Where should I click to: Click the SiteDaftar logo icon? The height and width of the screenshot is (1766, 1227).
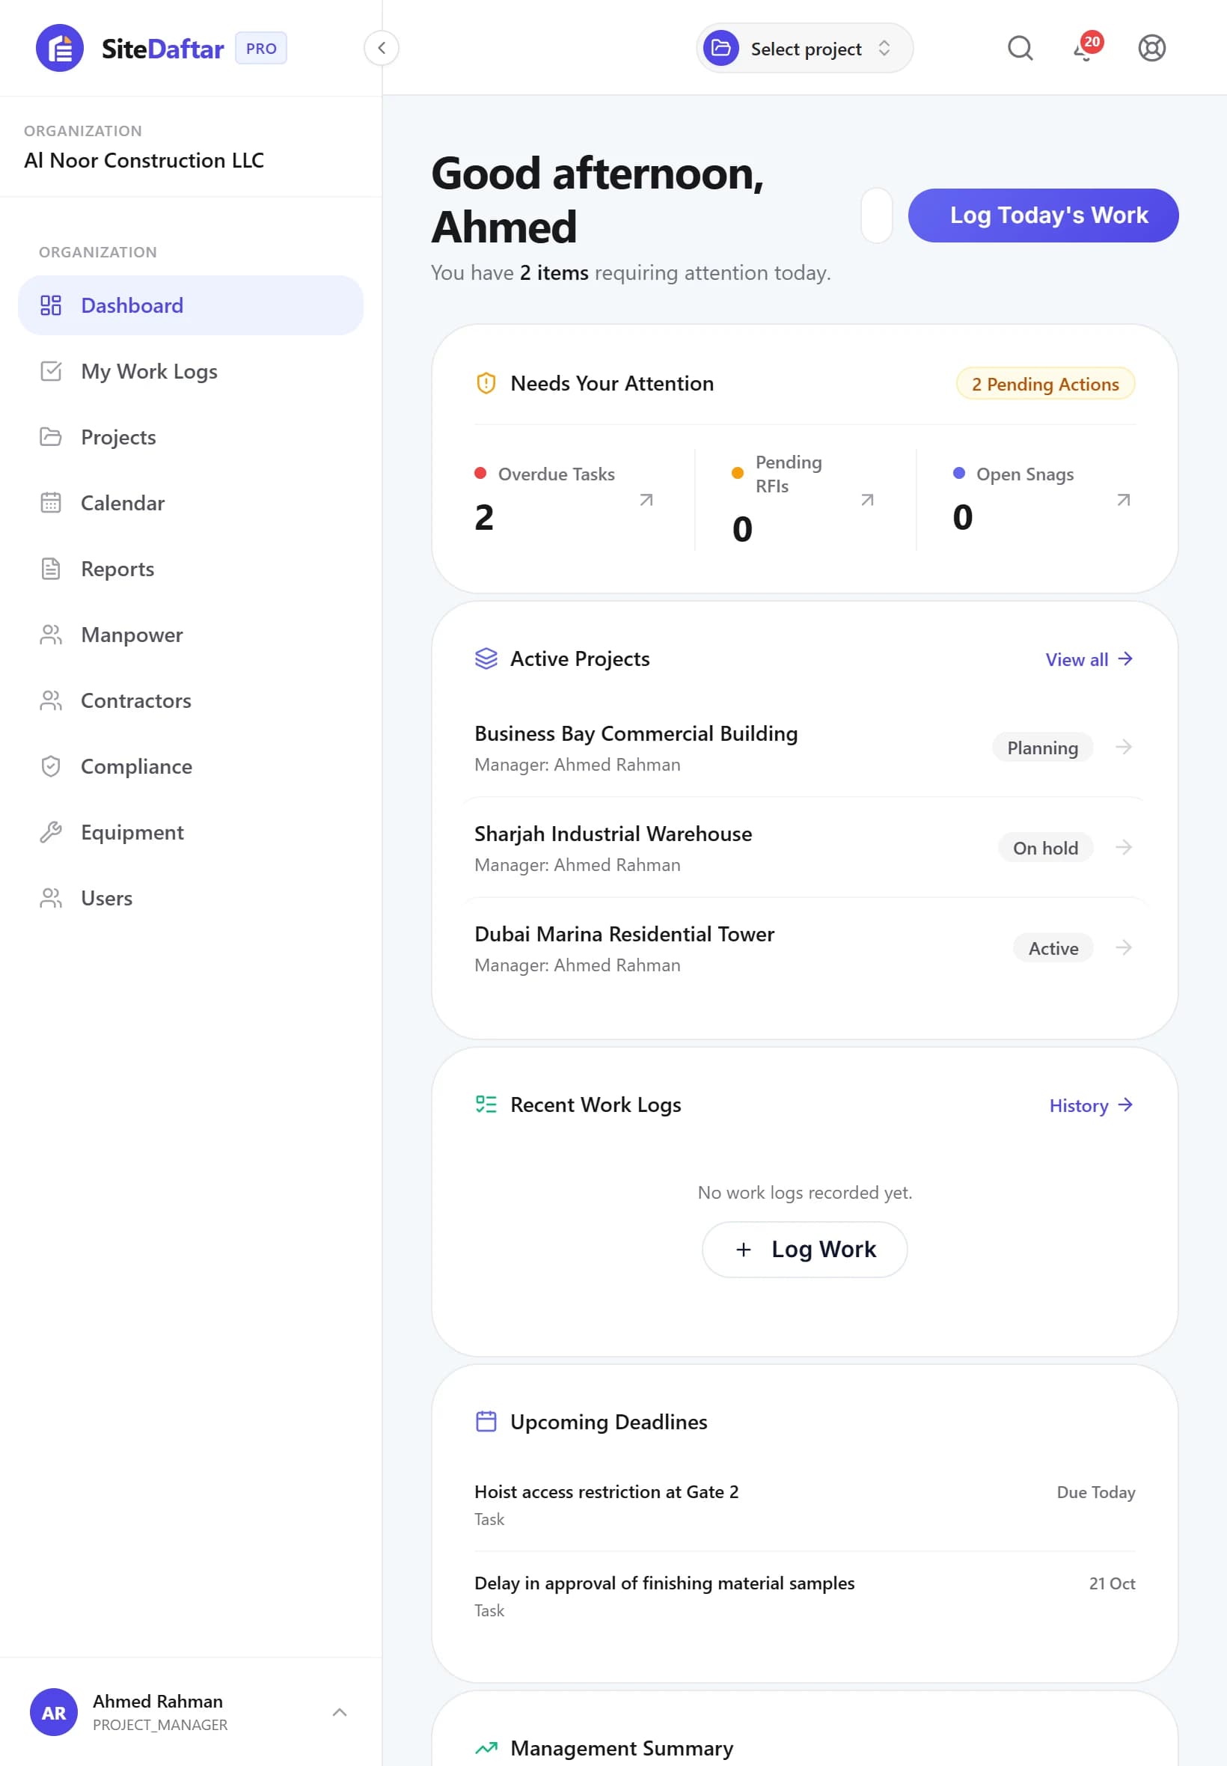click(x=60, y=49)
